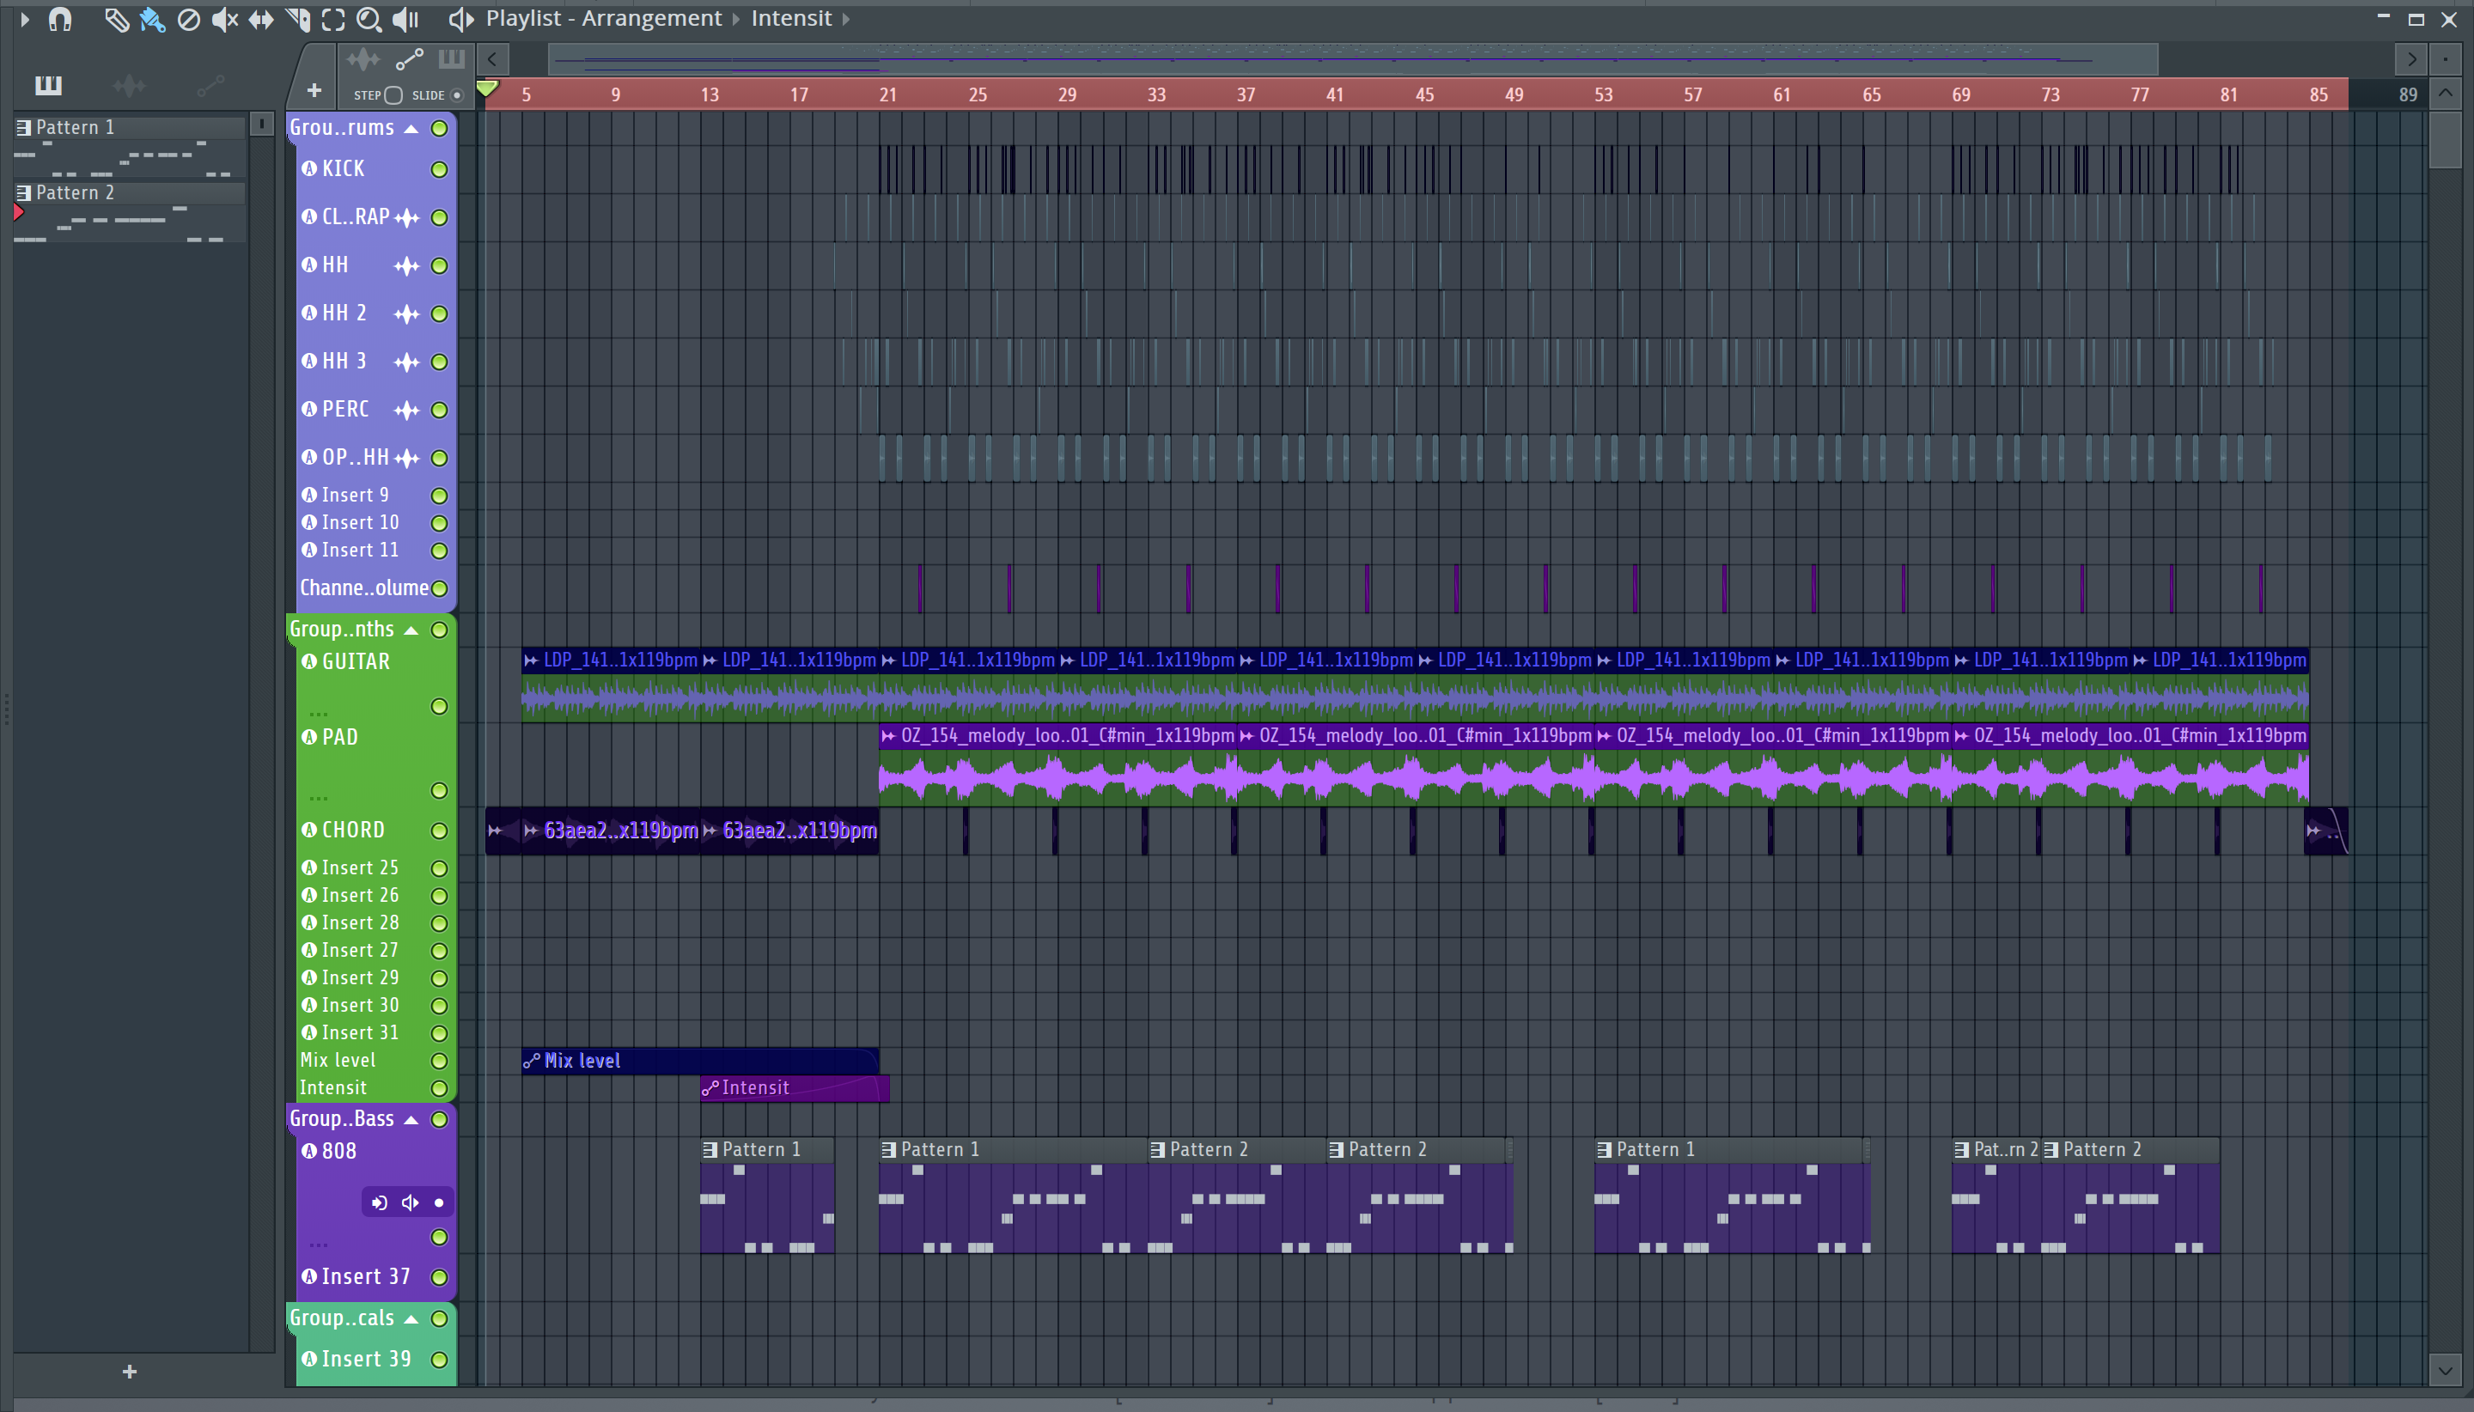Viewport: 2474px width, 1412px height.
Task: Add a new pattern with plus button
Action: pyautogui.click(x=130, y=1372)
